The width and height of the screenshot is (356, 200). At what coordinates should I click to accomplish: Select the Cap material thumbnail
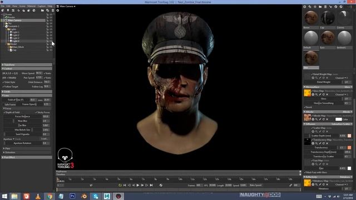click(328, 18)
